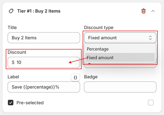The height and width of the screenshot is (115, 164).
Task: Delete the tier with the trash icon
Action: click(x=143, y=11)
